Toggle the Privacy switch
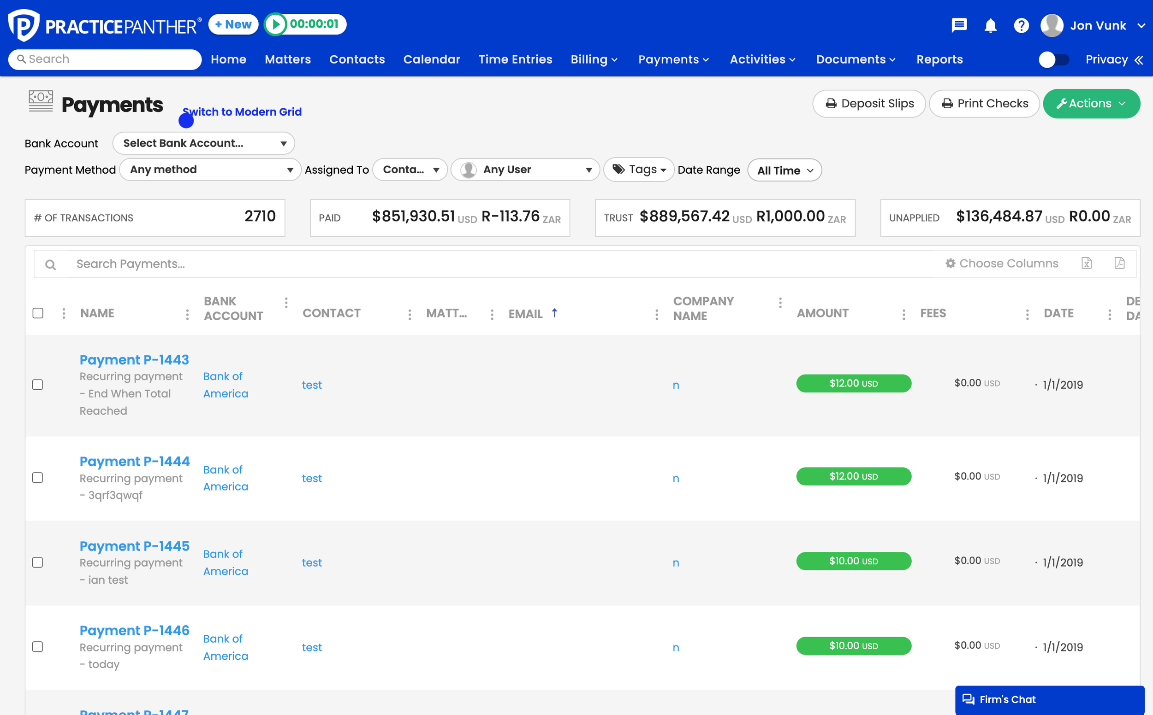Screen dimensions: 1153x715 coord(1053,59)
